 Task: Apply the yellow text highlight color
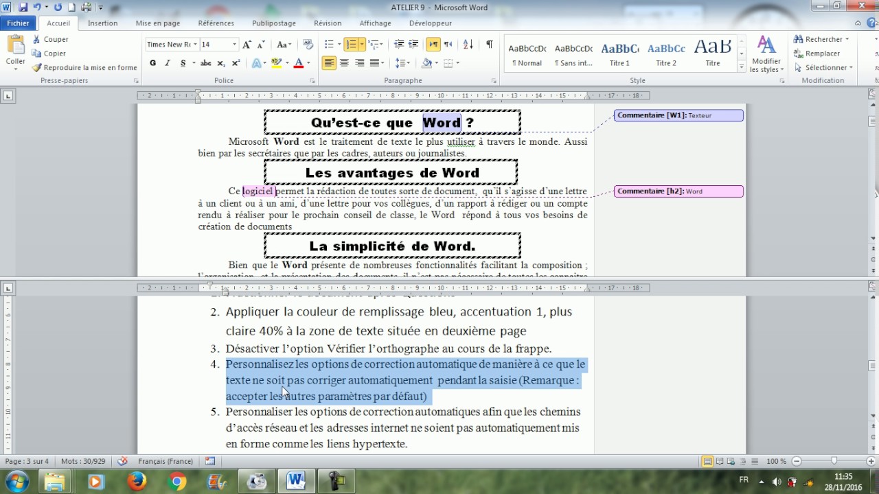coord(276,63)
